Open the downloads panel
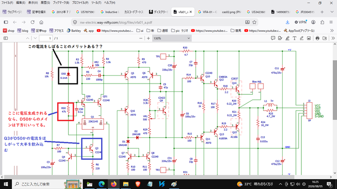 287,22
